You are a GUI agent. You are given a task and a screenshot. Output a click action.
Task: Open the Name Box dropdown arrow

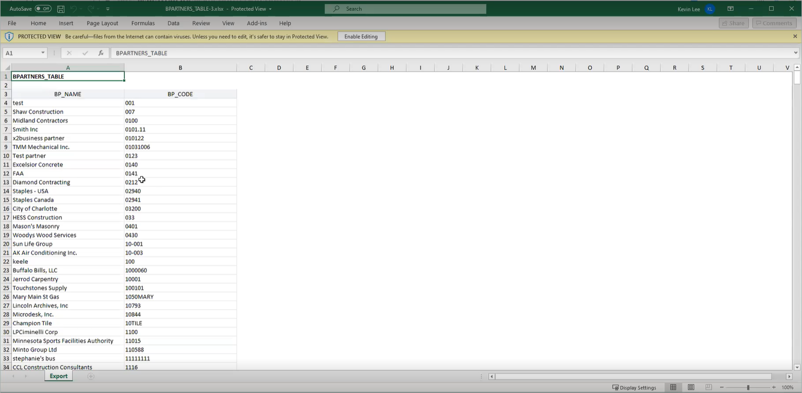tap(43, 53)
